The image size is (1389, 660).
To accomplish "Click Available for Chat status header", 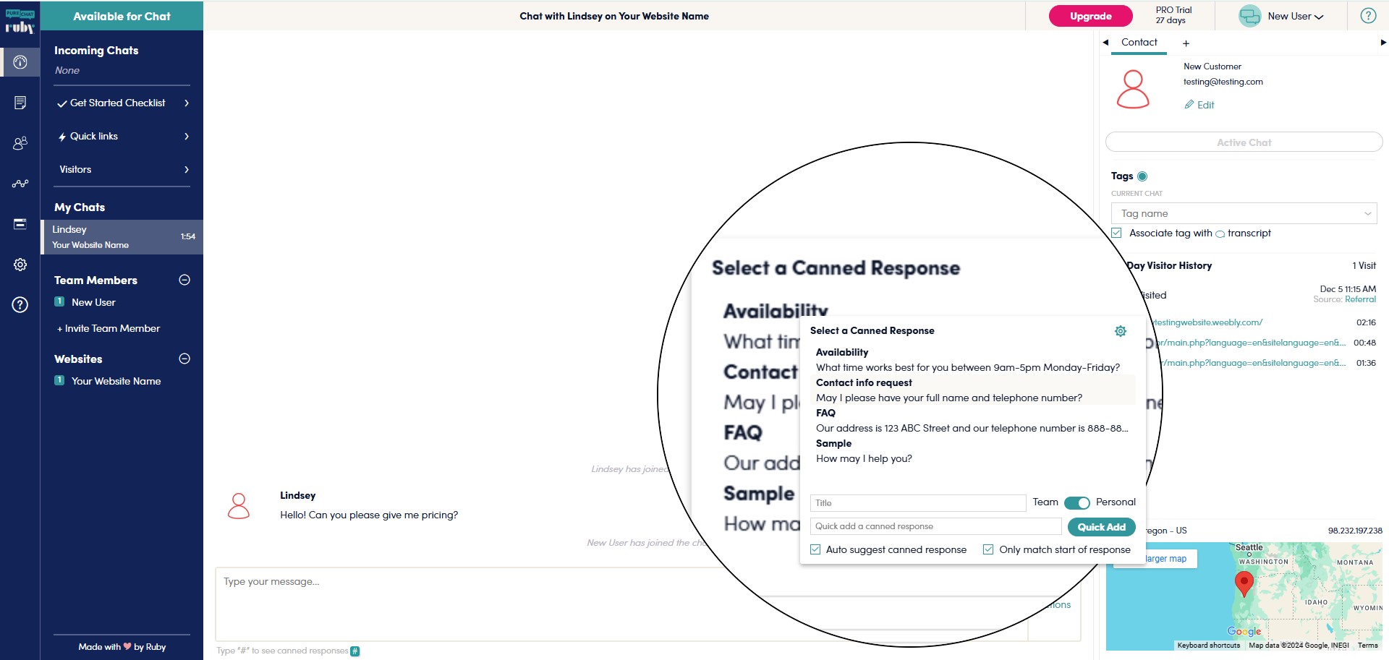I will (122, 16).
